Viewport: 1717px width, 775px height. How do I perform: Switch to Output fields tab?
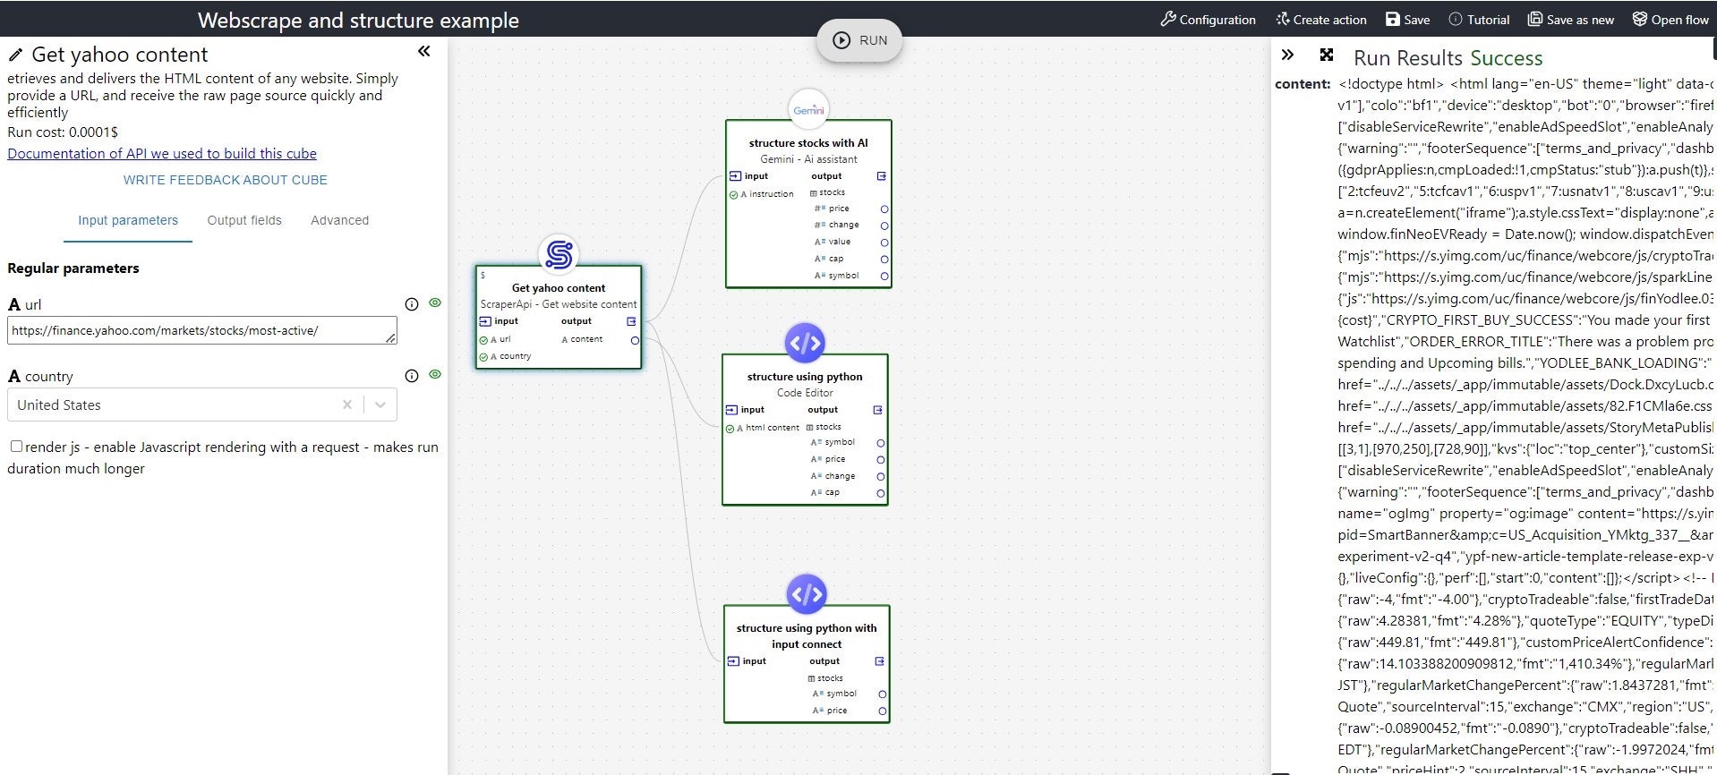pos(244,220)
